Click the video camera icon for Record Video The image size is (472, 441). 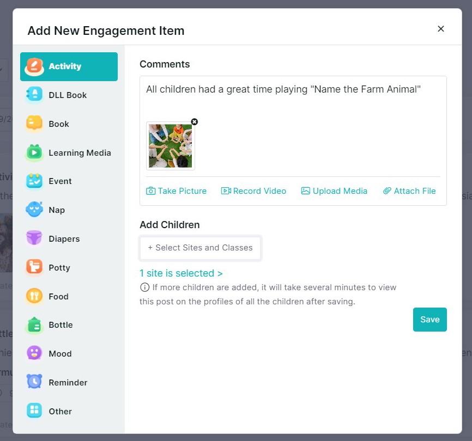[226, 191]
